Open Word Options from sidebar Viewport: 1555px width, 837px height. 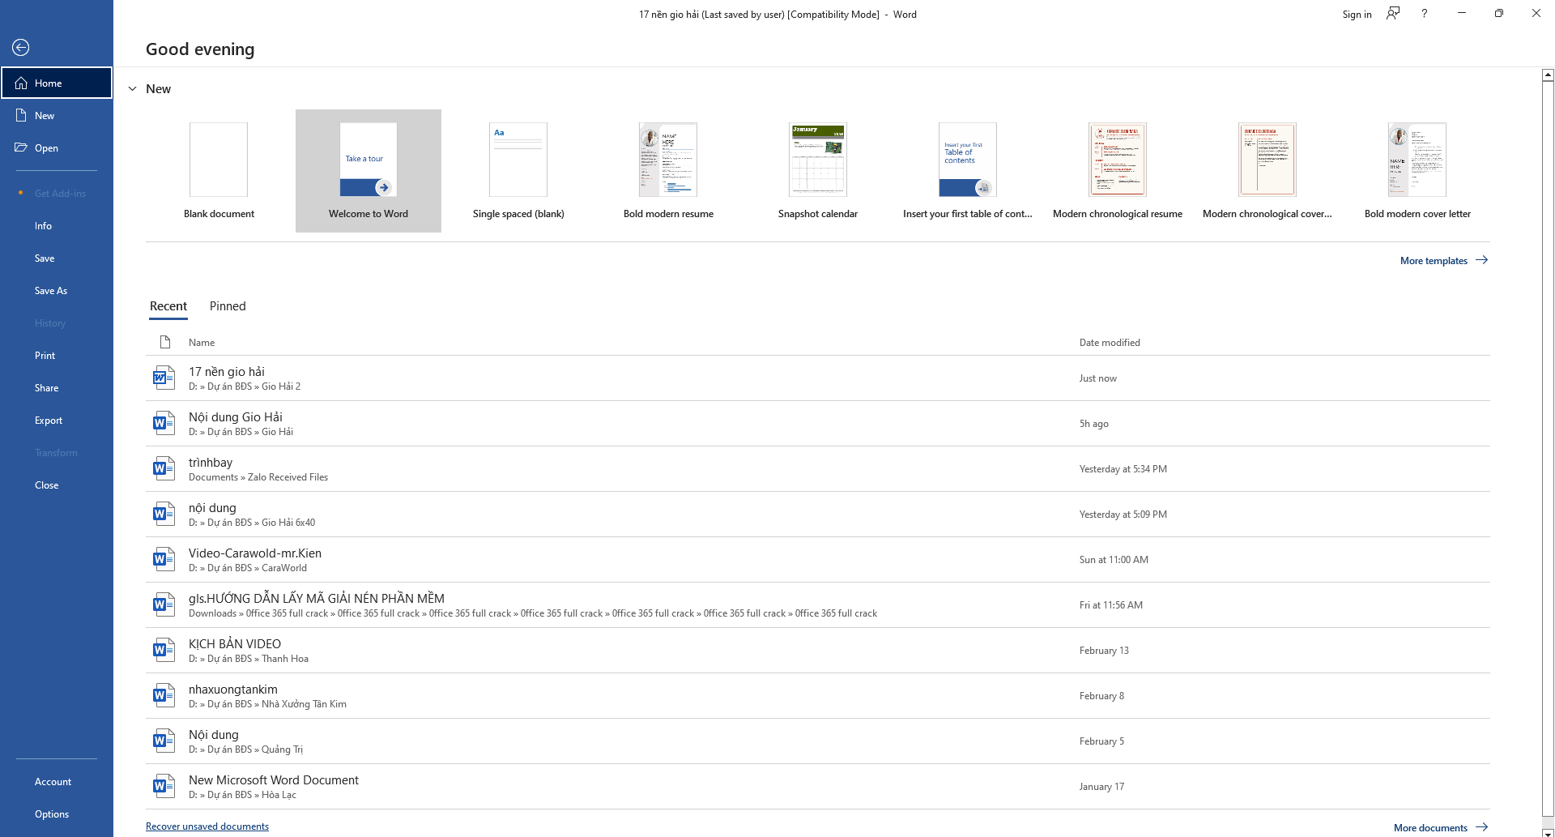[51, 814]
